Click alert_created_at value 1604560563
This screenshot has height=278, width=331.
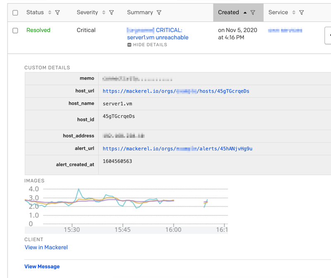[x=118, y=161]
